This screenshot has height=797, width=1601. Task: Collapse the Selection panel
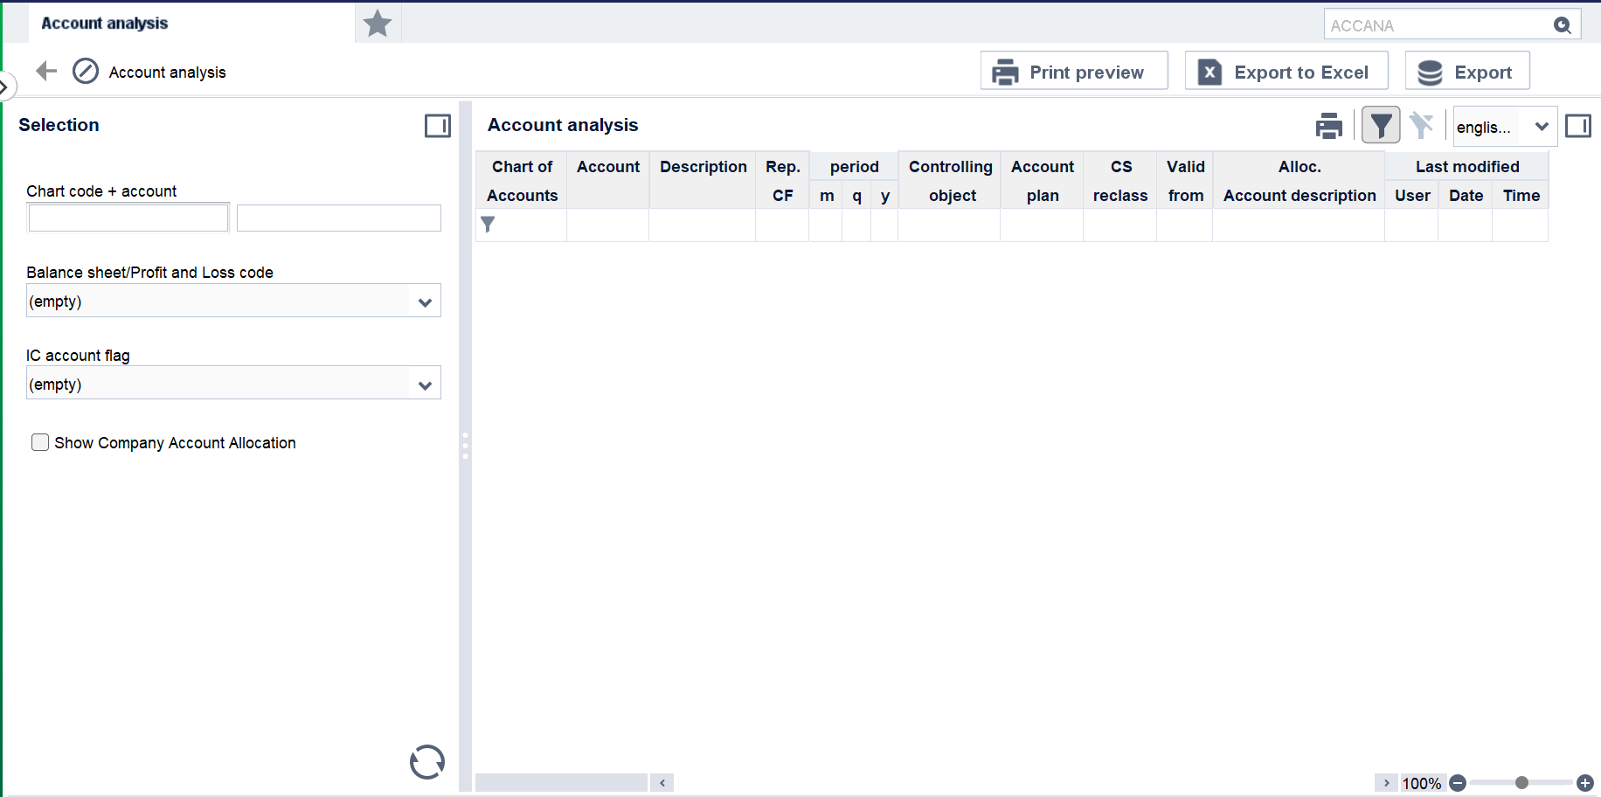point(438,126)
